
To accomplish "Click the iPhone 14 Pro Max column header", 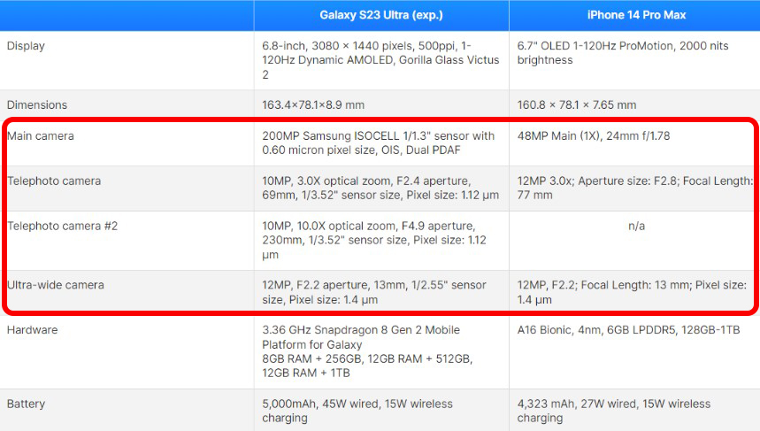I will click(636, 15).
